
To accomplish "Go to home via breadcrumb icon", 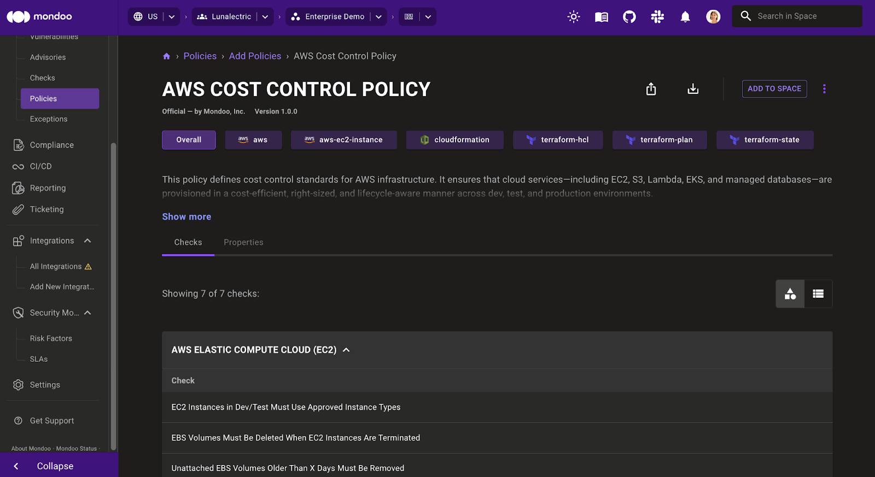I will tap(166, 56).
